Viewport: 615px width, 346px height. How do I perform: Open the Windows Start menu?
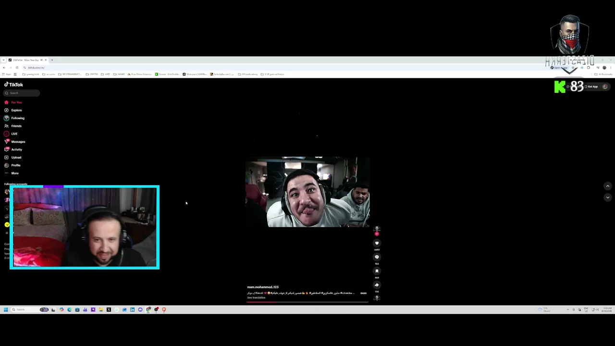6,309
